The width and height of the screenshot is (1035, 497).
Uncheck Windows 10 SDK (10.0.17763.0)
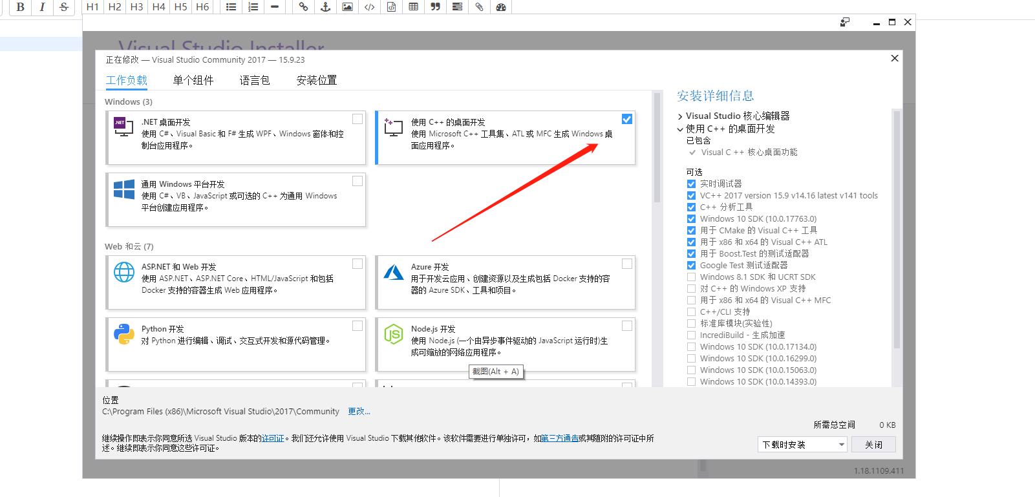point(691,219)
